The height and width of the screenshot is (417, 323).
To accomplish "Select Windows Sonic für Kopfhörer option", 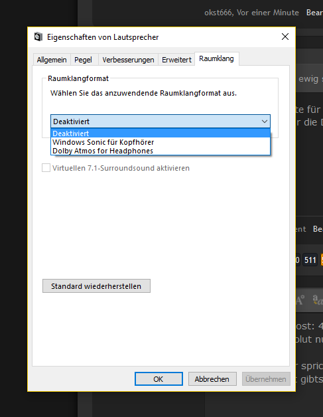I will 161,142.
